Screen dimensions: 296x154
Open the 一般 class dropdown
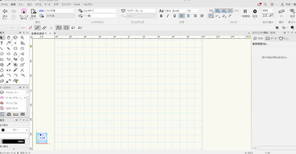coord(101,16)
